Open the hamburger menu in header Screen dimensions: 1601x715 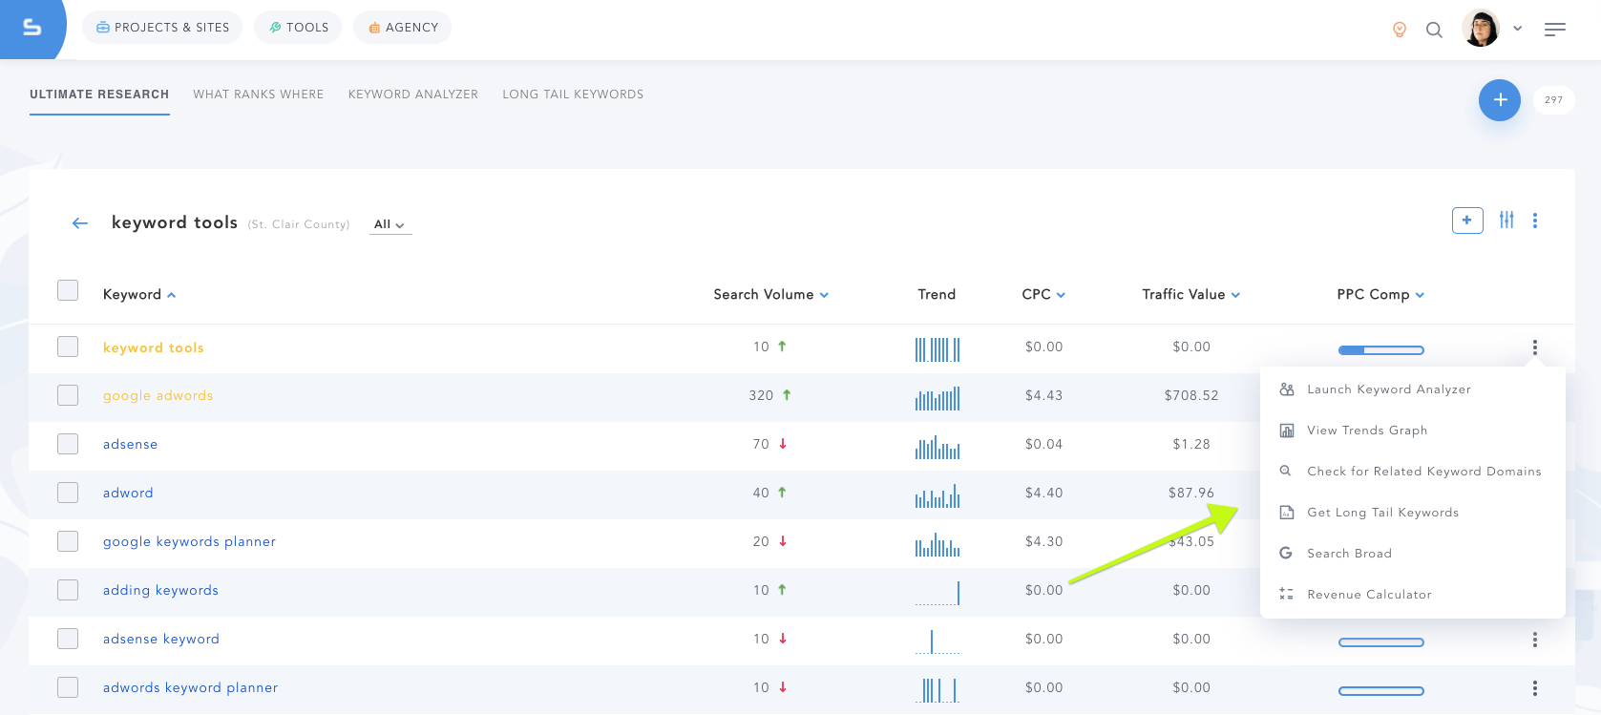pyautogui.click(x=1555, y=30)
